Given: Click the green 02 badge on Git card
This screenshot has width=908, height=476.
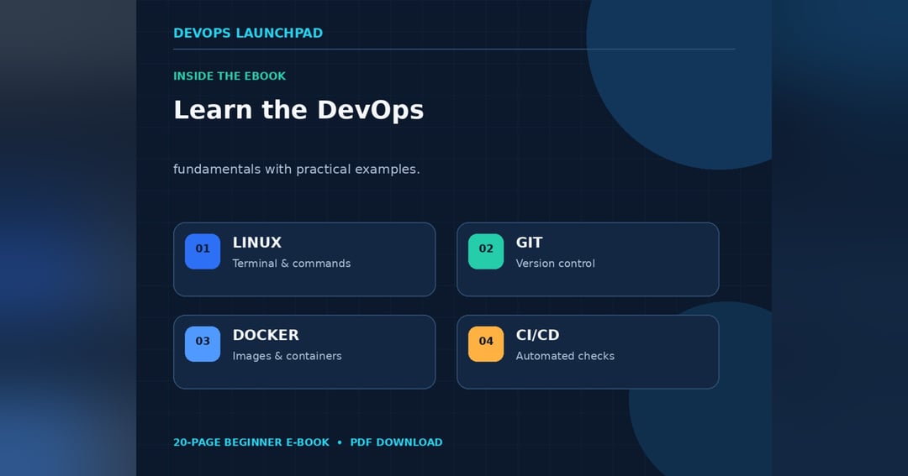Looking at the screenshot, I should 486,252.
